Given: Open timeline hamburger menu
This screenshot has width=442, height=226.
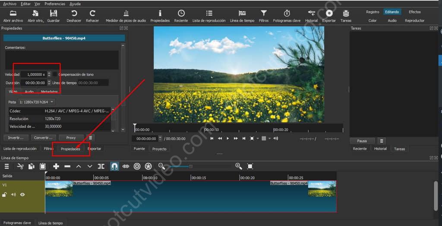Looking at the screenshot, I should (x=7, y=166).
